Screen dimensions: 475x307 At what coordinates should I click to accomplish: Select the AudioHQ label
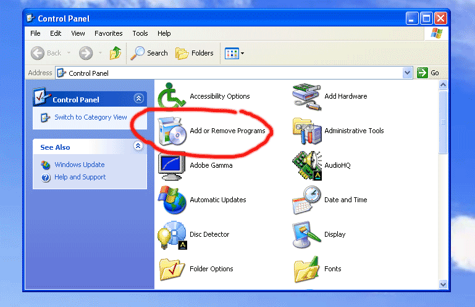pyautogui.click(x=337, y=165)
